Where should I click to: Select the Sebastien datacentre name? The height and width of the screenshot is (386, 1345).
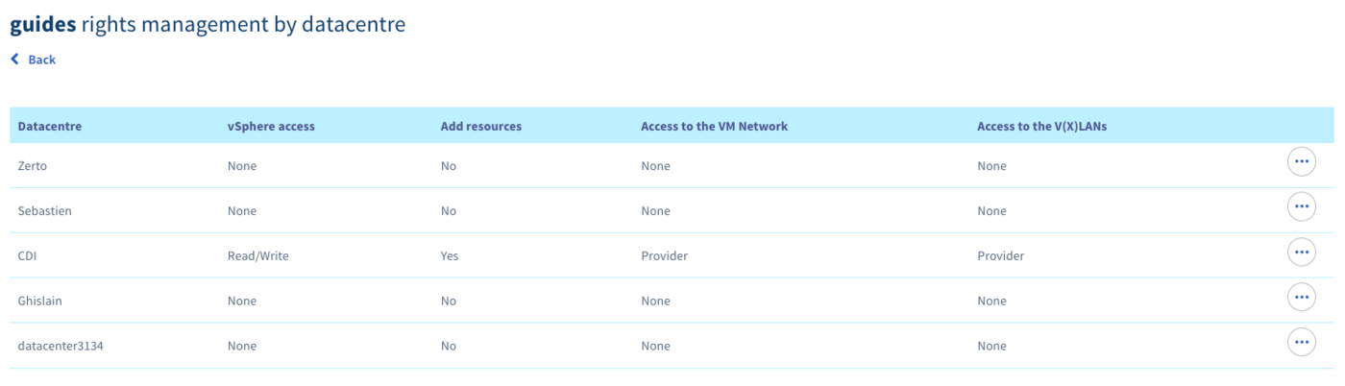(x=44, y=211)
